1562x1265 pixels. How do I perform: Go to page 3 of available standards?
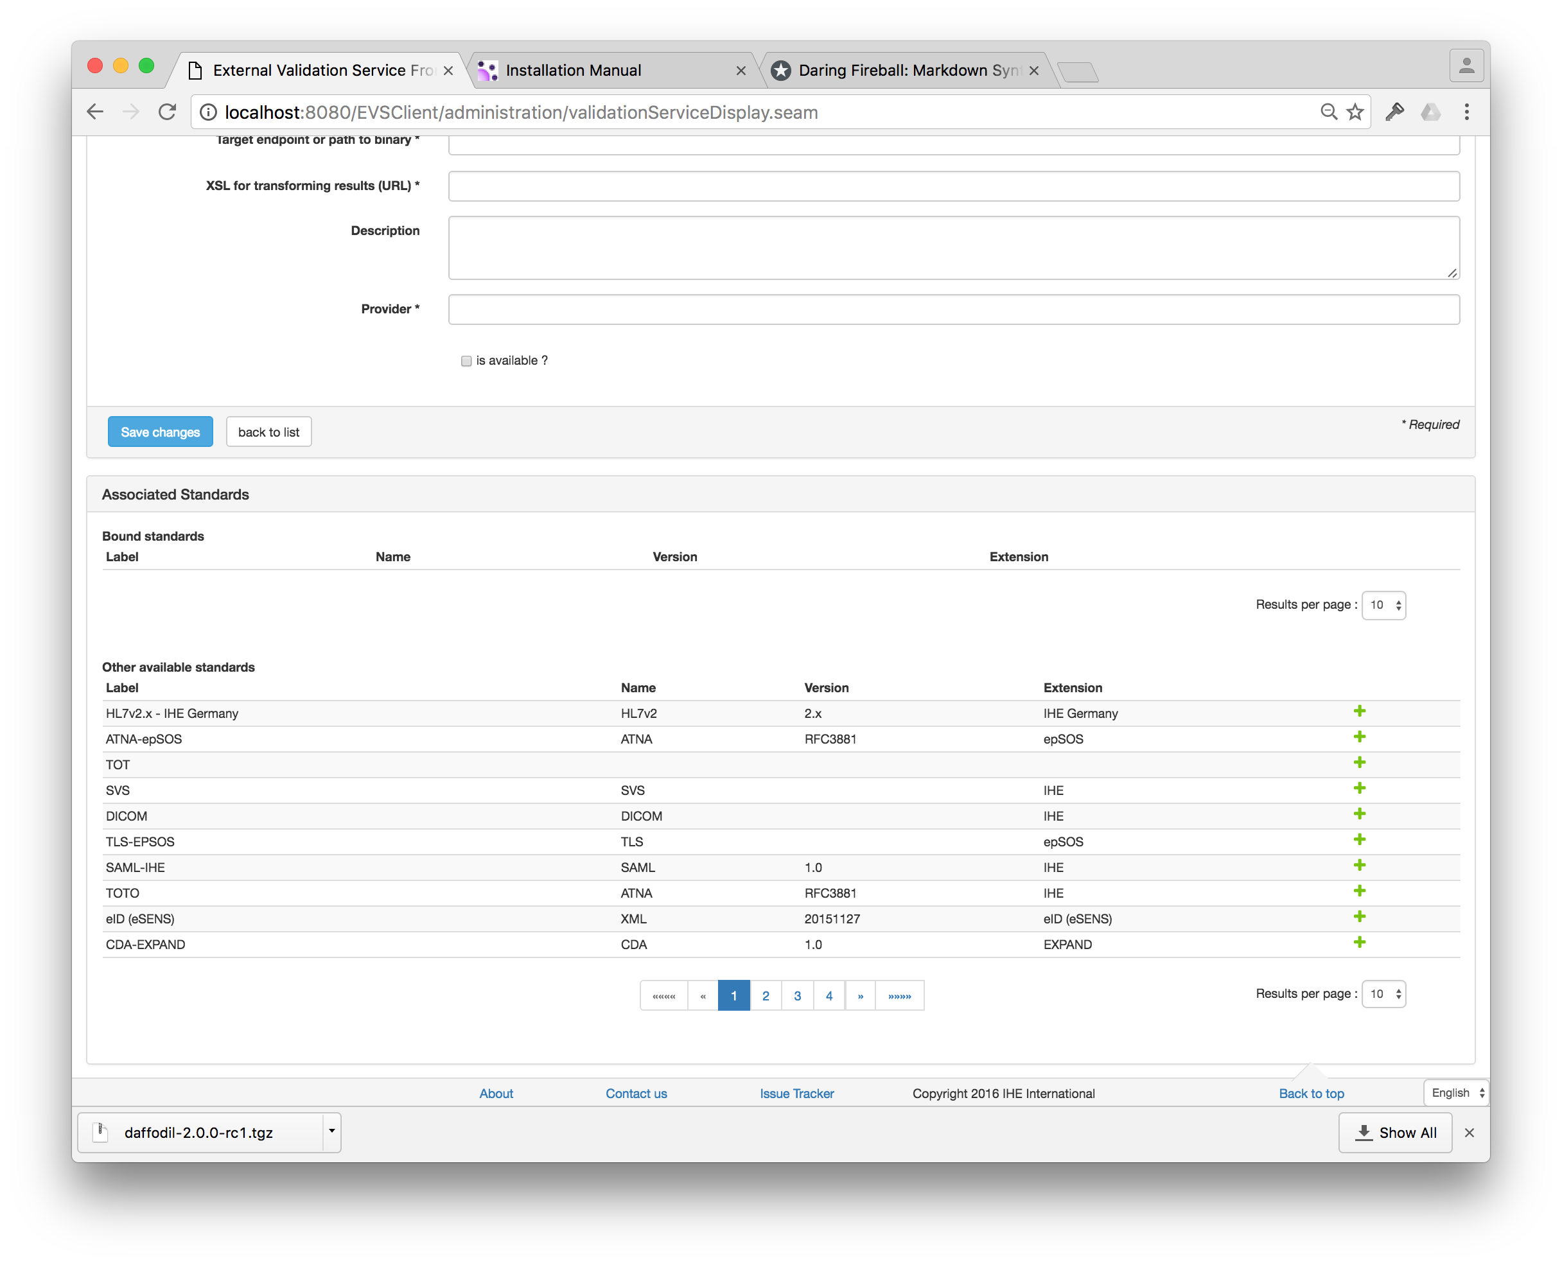tap(798, 995)
